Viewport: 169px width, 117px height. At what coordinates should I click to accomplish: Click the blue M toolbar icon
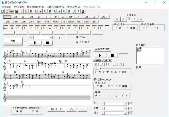pos(40,11)
